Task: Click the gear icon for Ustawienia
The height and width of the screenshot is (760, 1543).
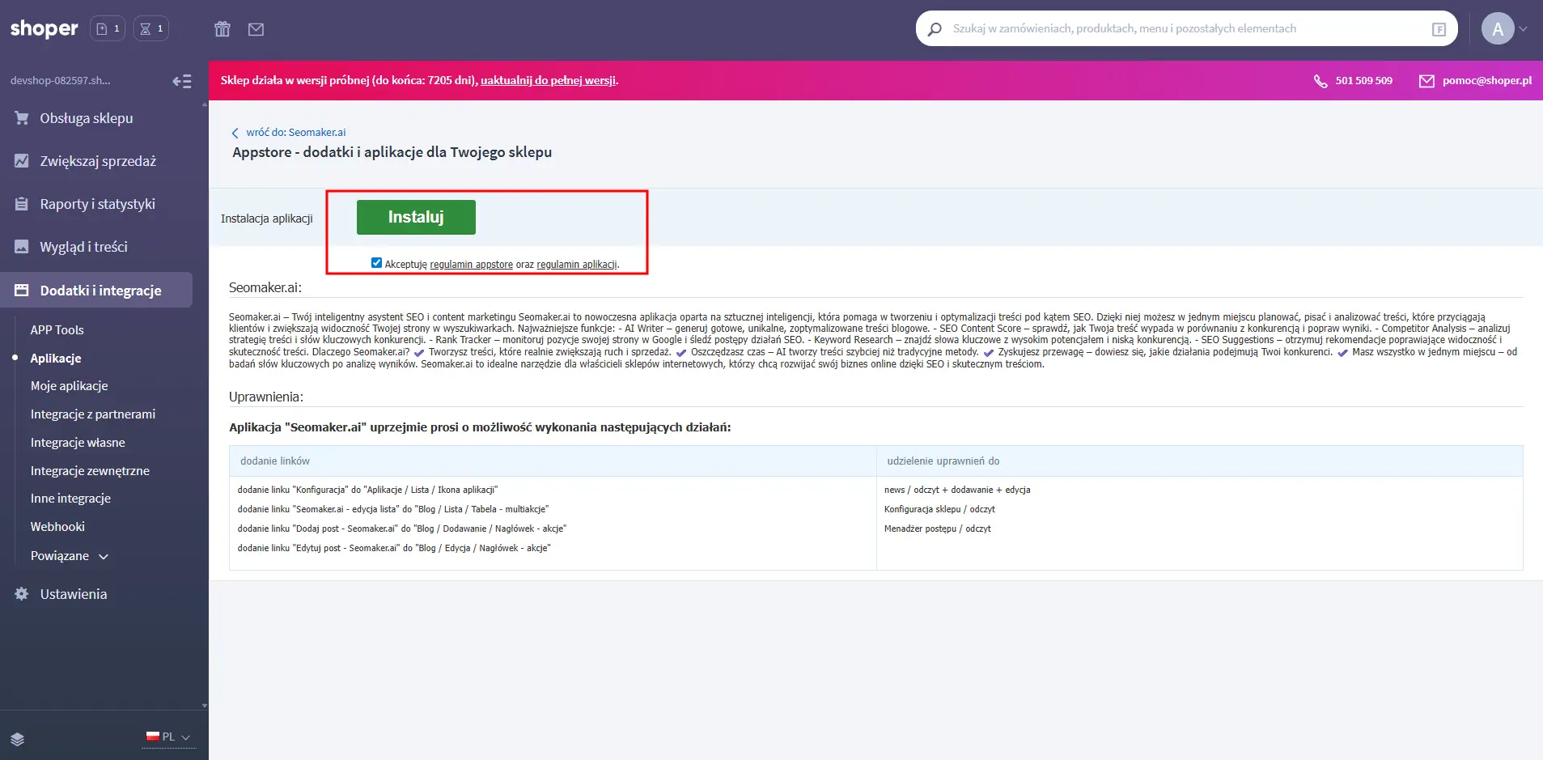Action: (x=22, y=594)
